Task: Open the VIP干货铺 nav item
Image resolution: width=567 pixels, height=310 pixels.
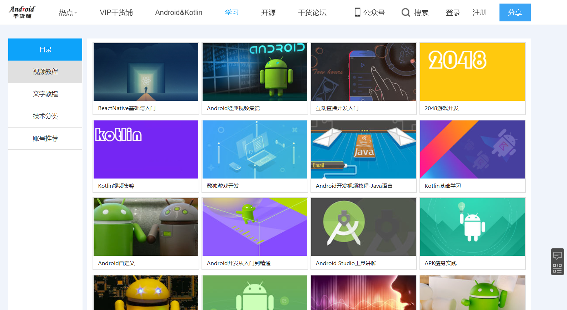Action: [x=116, y=12]
